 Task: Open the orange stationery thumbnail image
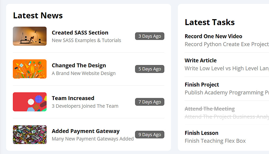tap(30, 69)
